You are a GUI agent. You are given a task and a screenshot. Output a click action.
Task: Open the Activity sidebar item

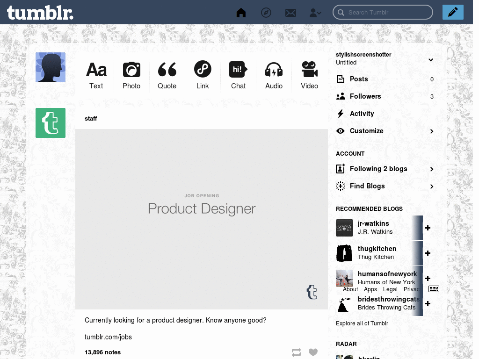coord(362,114)
